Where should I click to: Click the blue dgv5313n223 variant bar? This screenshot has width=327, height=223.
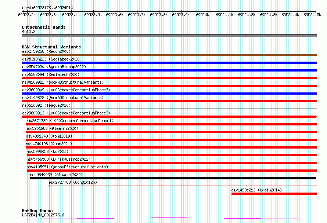coord(169,63)
